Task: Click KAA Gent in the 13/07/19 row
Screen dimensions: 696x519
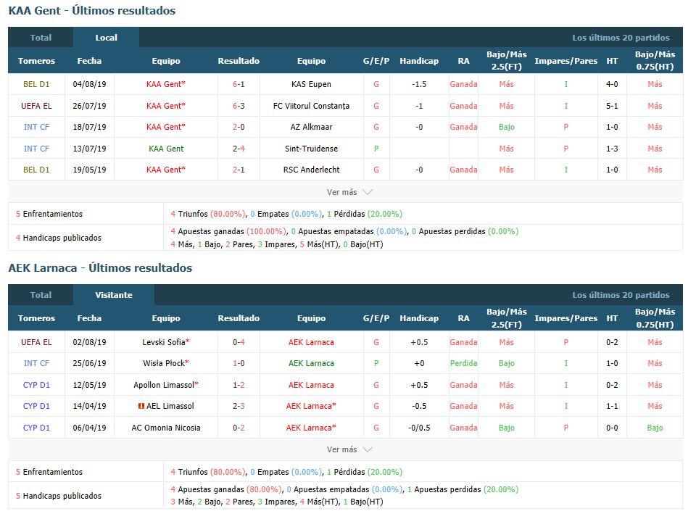Action: pyautogui.click(x=166, y=149)
